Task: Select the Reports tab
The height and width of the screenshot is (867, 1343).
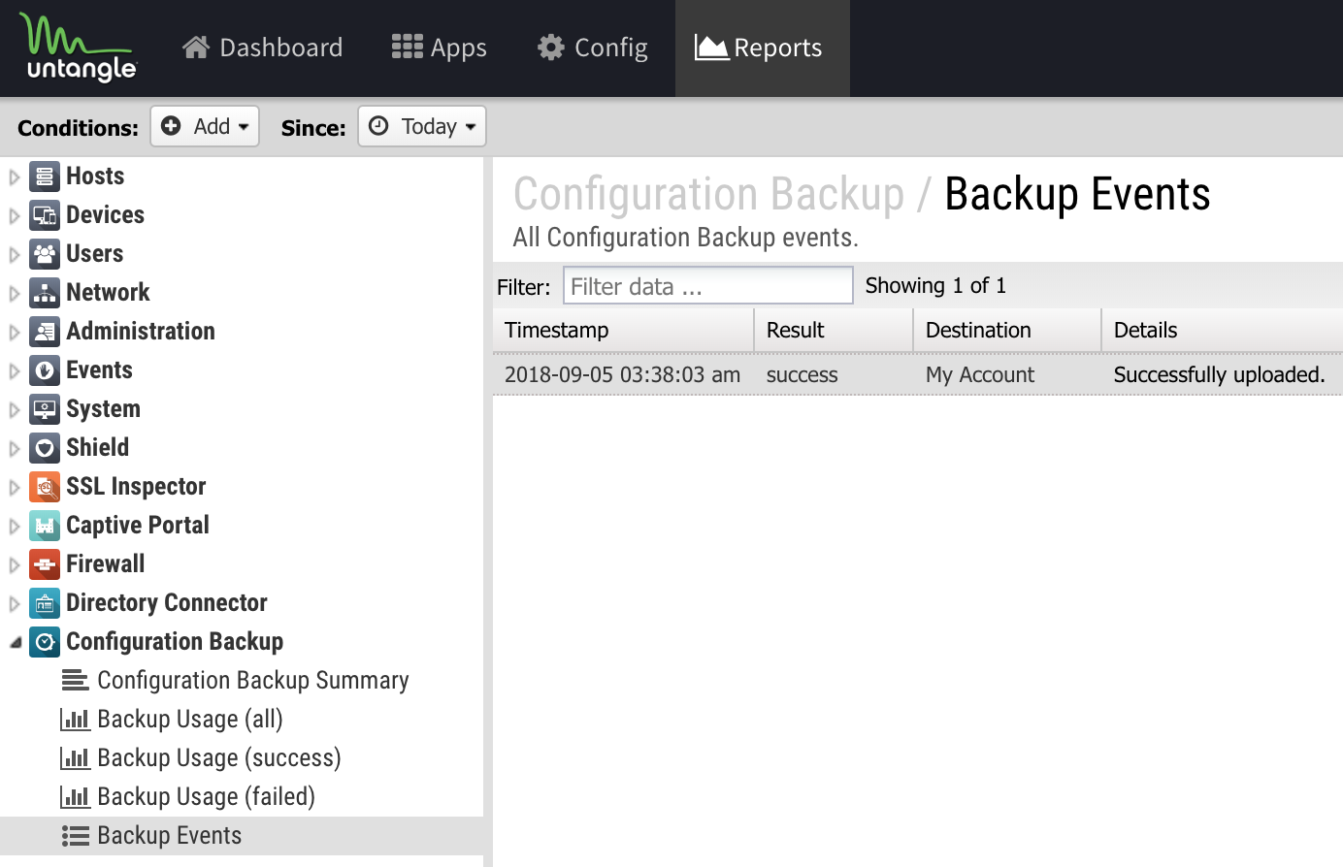Action: point(762,48)
